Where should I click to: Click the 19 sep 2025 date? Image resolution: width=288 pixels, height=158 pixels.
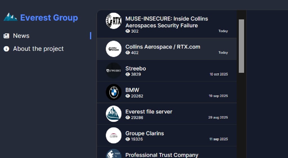pyautogui.click(x=218, y=96)
